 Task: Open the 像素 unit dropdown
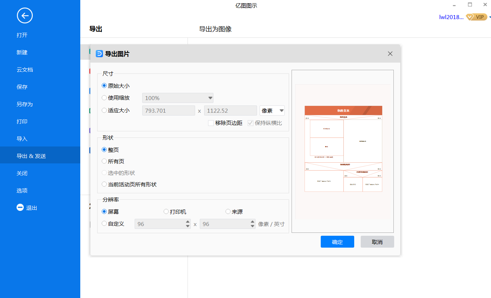pyautogui.click(x=272, y=110)
